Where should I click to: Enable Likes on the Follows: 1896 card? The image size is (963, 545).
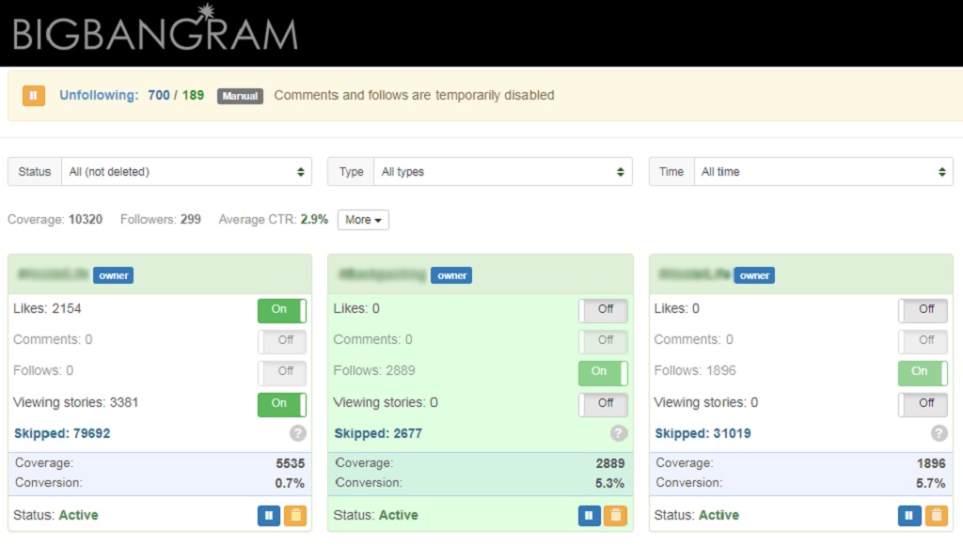(x=924, y=310)
